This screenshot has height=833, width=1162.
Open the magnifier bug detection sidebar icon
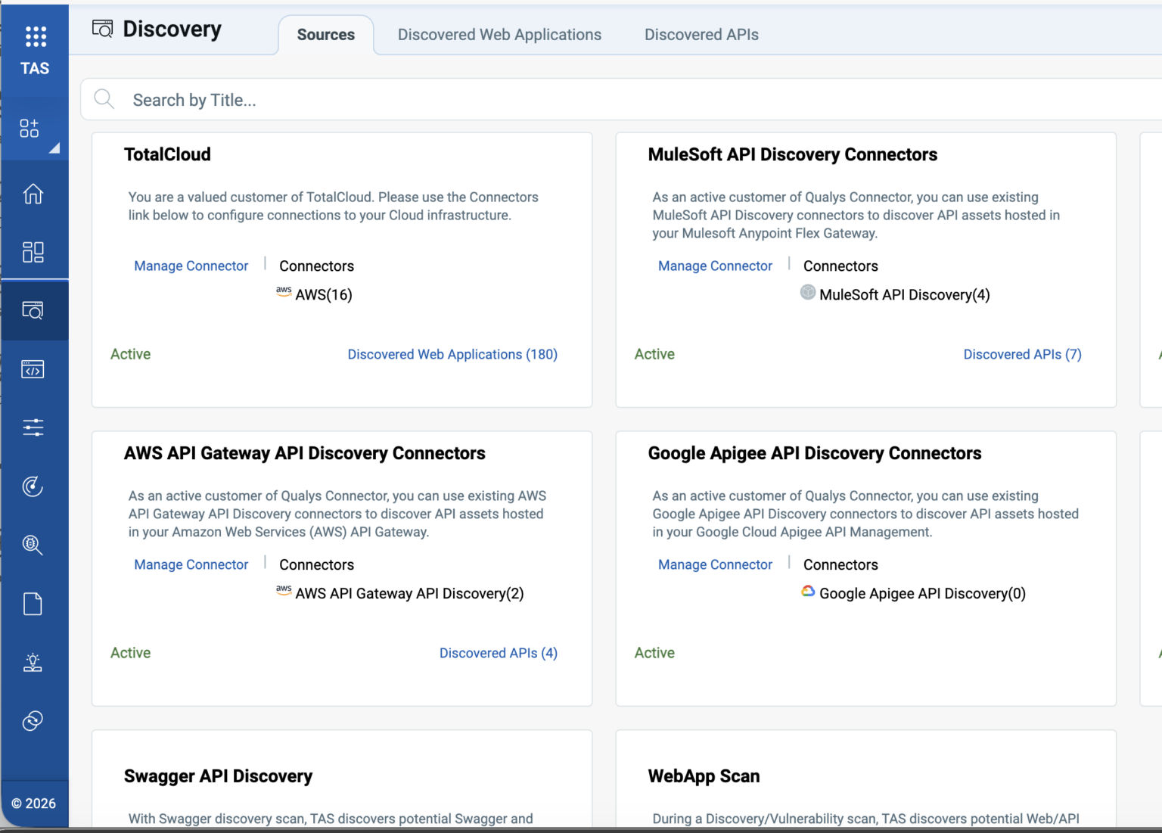tap(33, 545)
